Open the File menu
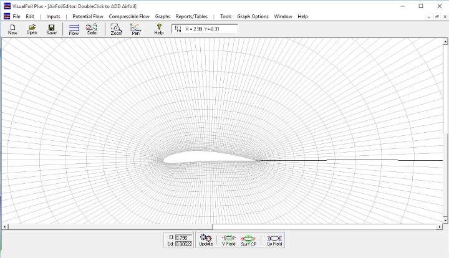Image resolution: width=449 pixels, height=258 pixels. (16, 16)
